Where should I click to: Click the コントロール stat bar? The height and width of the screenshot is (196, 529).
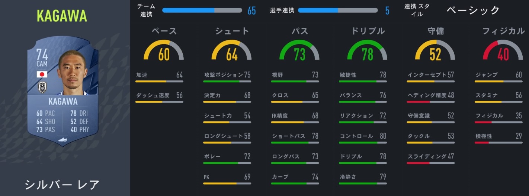pyautogui.click(x=363, y=142)
